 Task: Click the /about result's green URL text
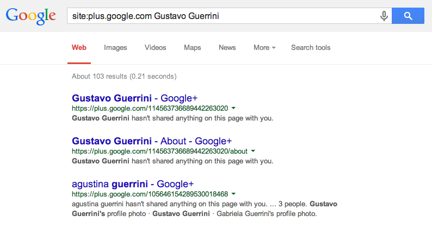(x=160, y=151)
